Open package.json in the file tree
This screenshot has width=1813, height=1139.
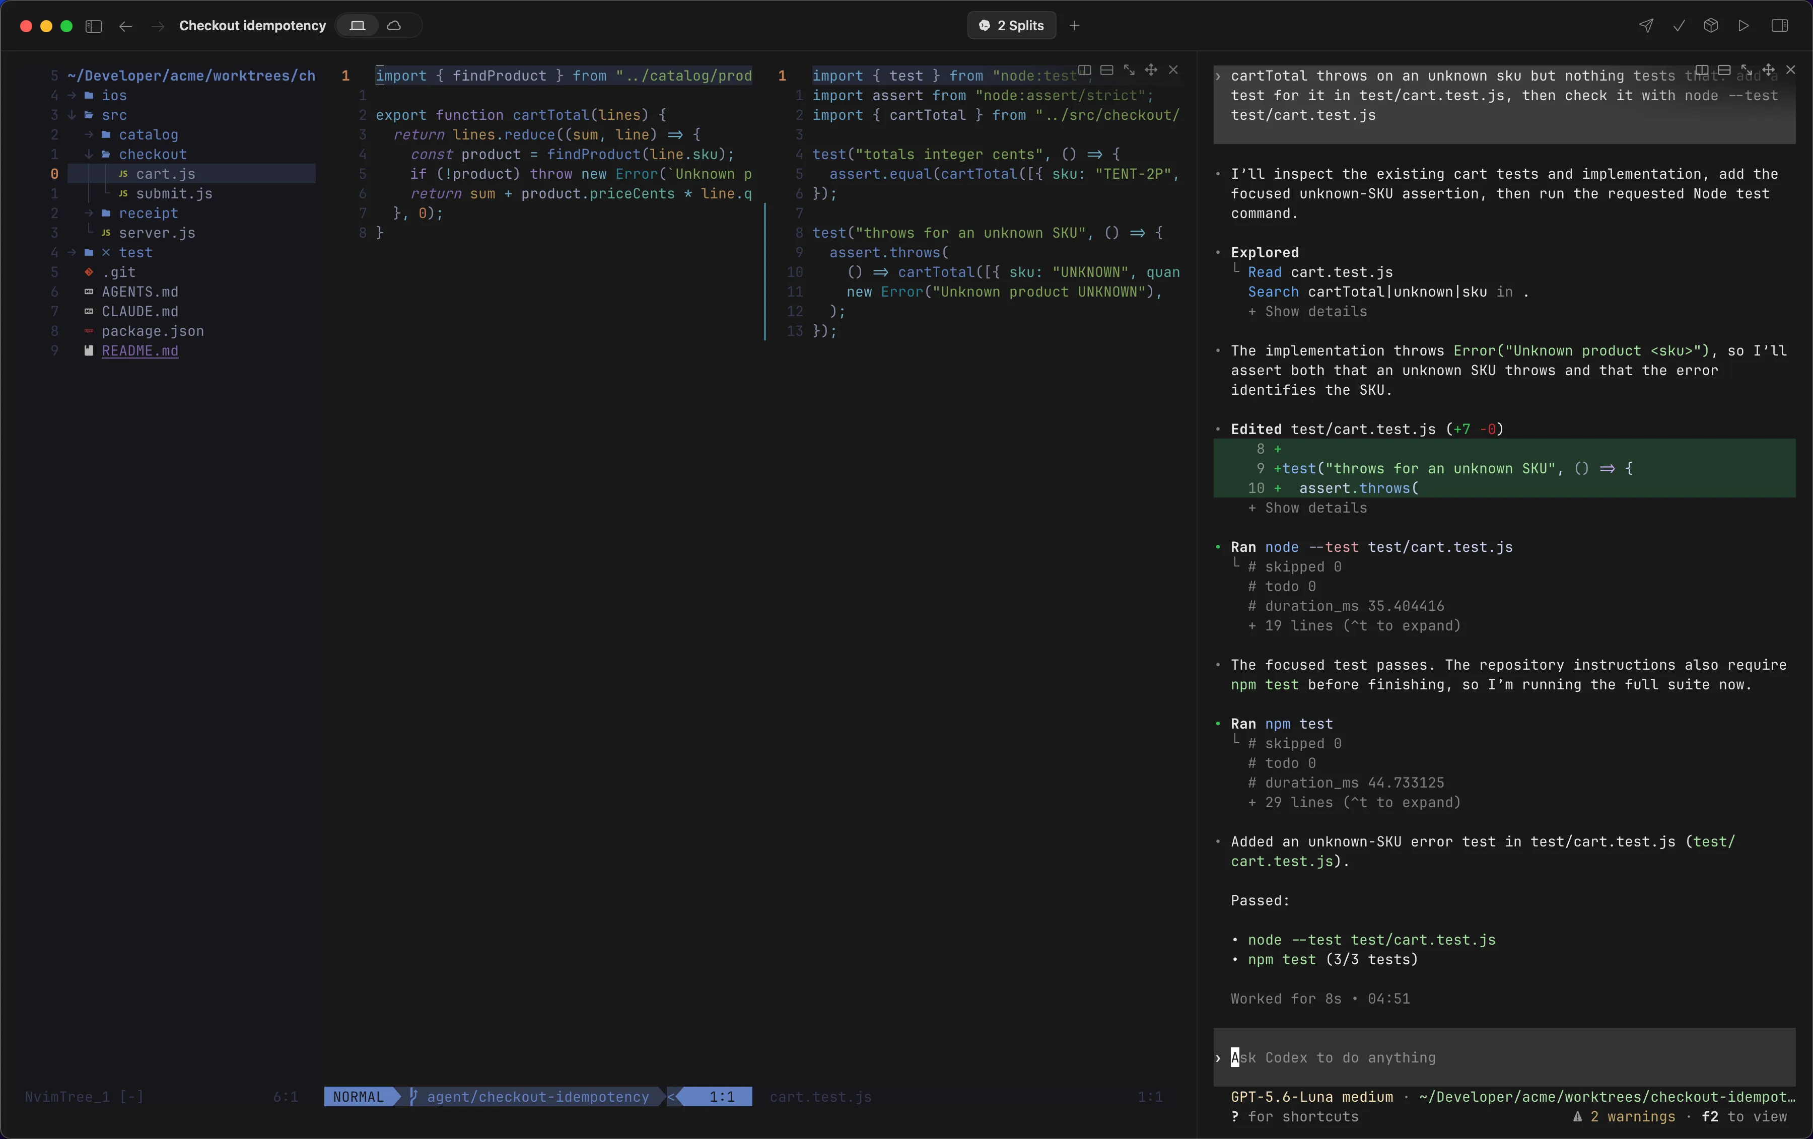pyautogui.click(x=153, y=331)
